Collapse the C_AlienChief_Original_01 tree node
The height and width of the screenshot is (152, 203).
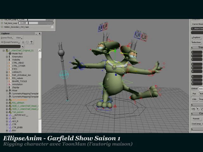click(x=4, y=51)
